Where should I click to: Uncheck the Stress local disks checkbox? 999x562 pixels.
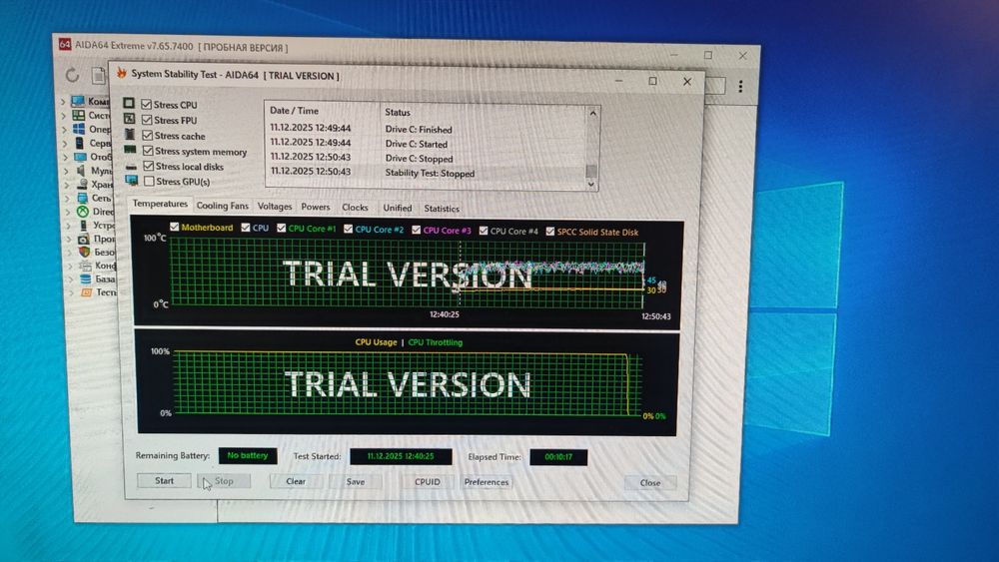tap(149, 166)
